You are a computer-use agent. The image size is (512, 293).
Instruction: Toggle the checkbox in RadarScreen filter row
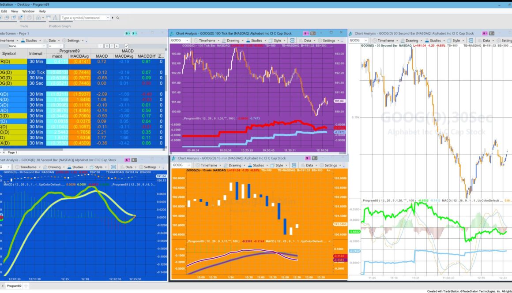click(x=126, y=46)
